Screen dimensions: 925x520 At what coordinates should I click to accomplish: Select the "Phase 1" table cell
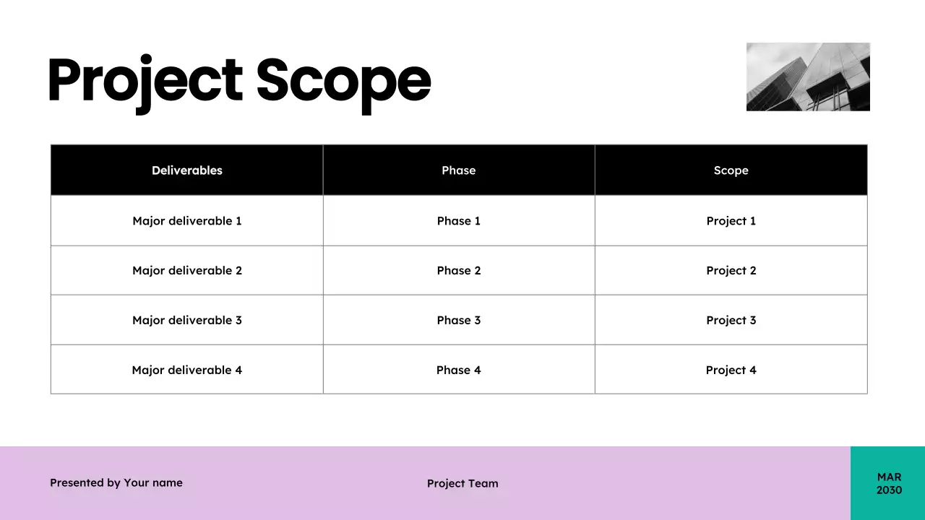click(x=459, y=221)
